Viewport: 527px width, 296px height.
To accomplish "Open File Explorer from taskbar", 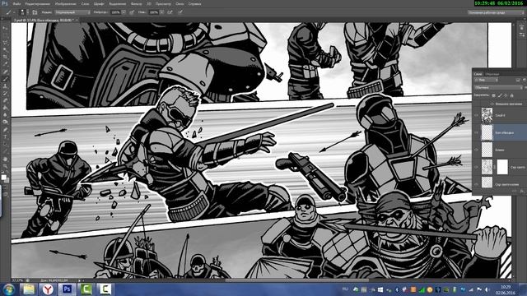I will [x=29, y=289].
